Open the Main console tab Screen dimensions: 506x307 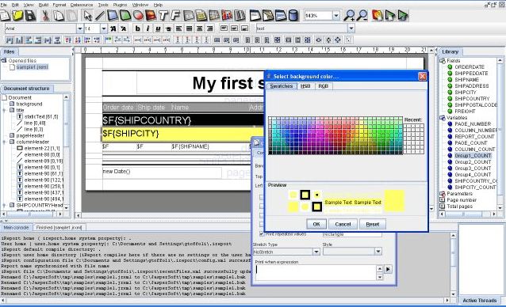pyautogui.click(x=16, y=228)
